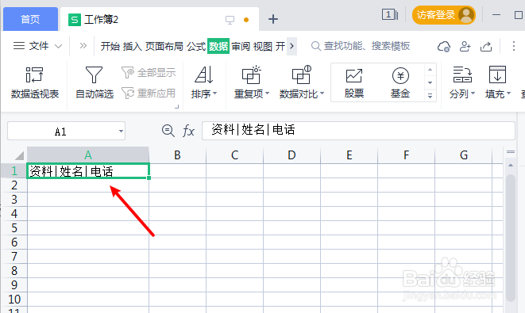Click the display monitor icon on workbook tab
Screen dimensions: 525x313
[x=230, y=20]
